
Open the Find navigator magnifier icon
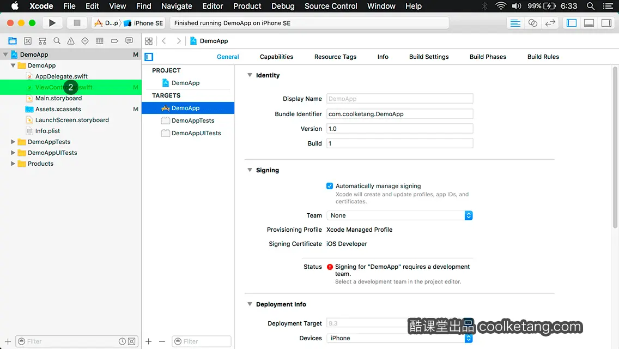(57, 41)
